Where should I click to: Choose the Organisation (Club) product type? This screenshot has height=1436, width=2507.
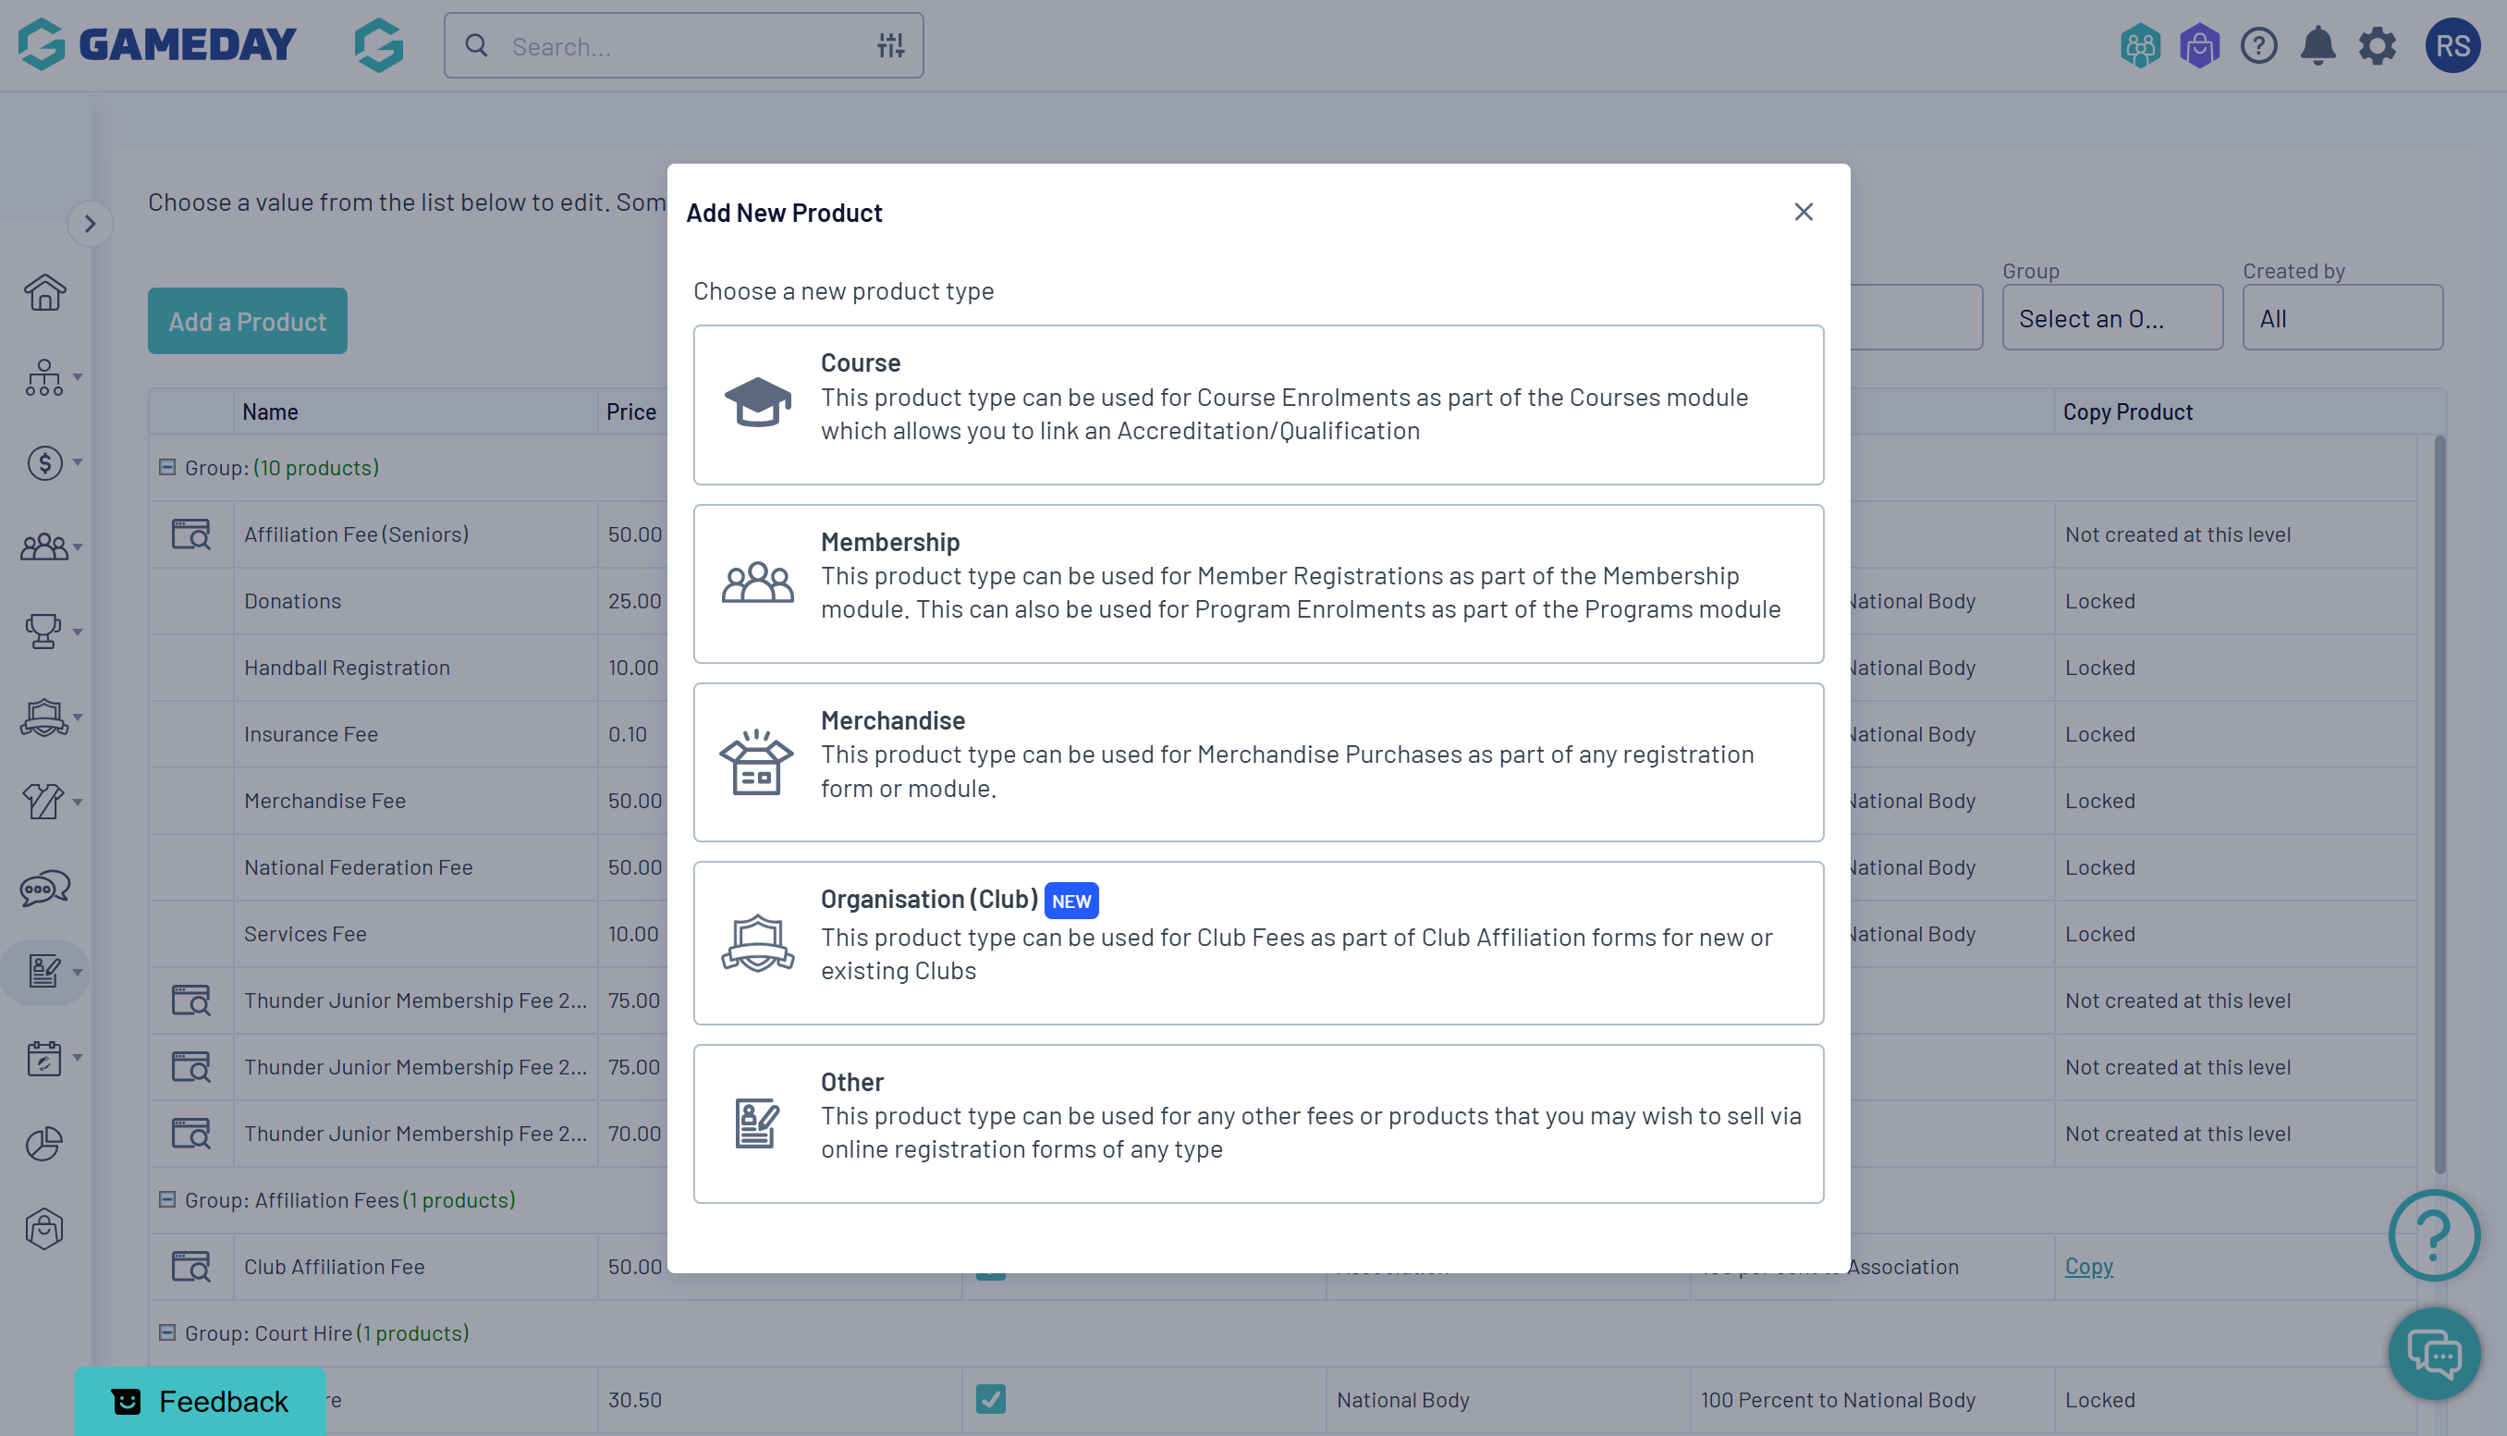[1258, 943]
